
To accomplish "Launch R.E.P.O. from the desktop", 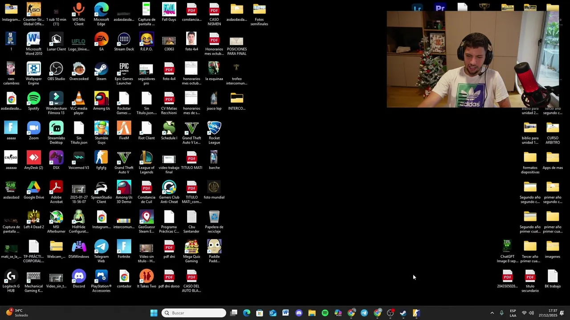I will (x=147, y=42).
